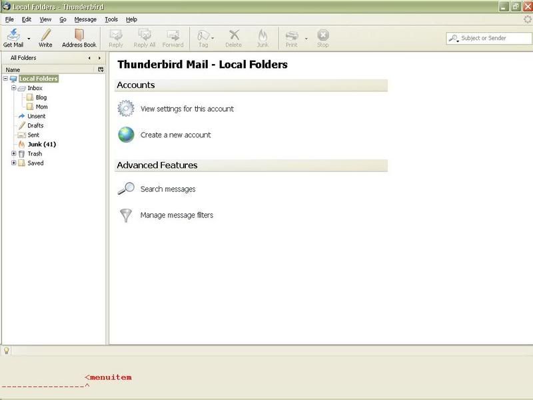The image size is (533, 400).
Task: Click the Reply All toolbar icon
Action: point(145,35)
